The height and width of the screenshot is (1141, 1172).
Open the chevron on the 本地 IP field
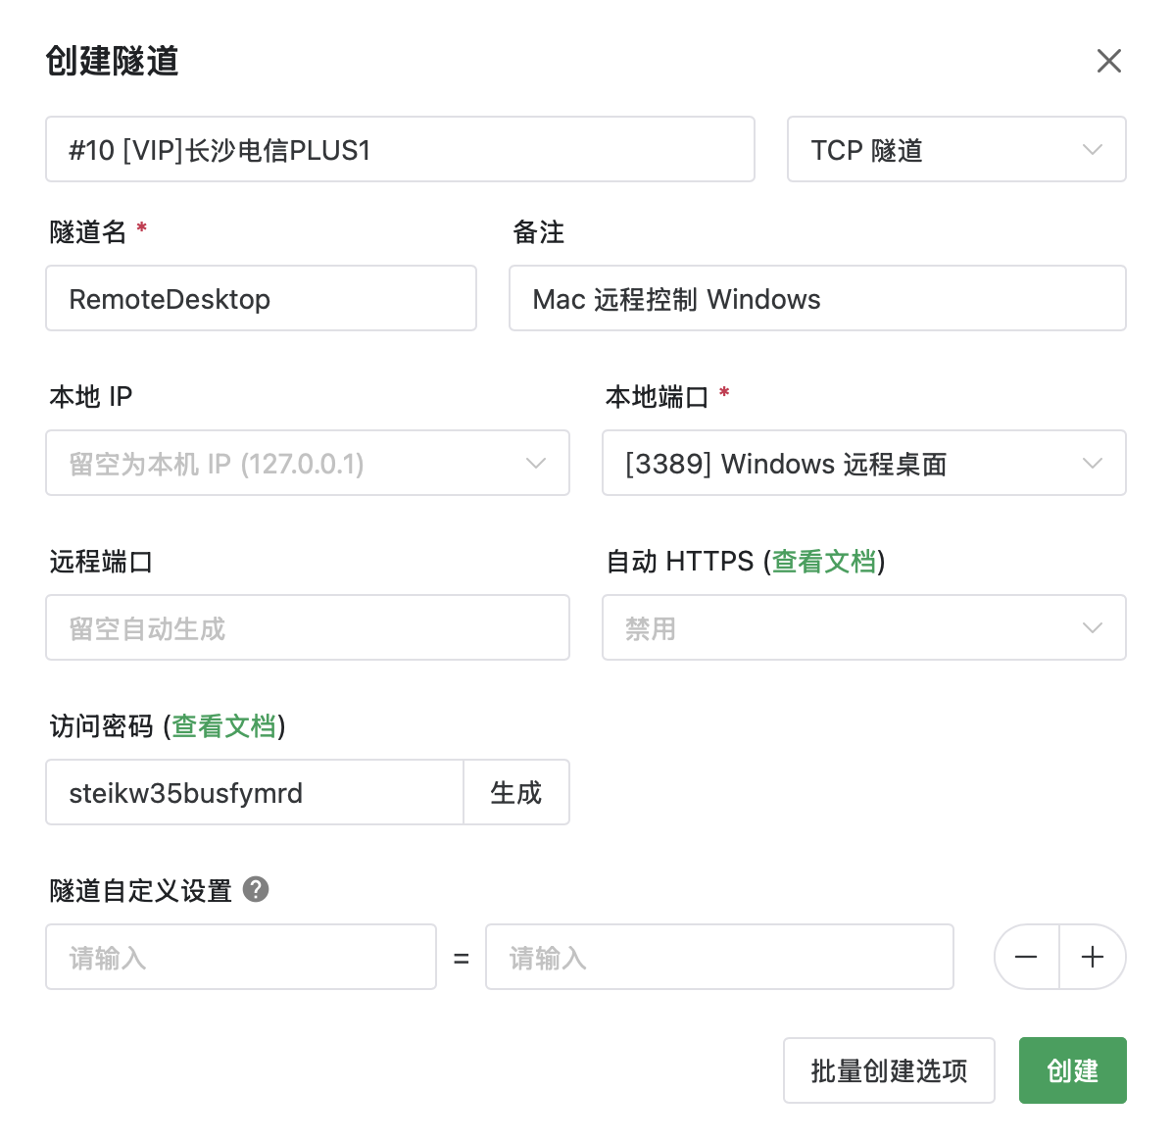click(x=536, y=463)
